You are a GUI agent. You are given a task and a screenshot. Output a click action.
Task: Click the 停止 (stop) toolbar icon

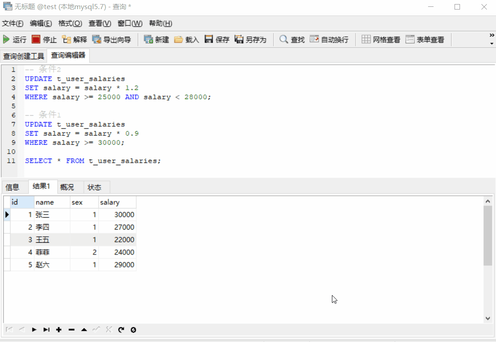click(x=46, y=39)
